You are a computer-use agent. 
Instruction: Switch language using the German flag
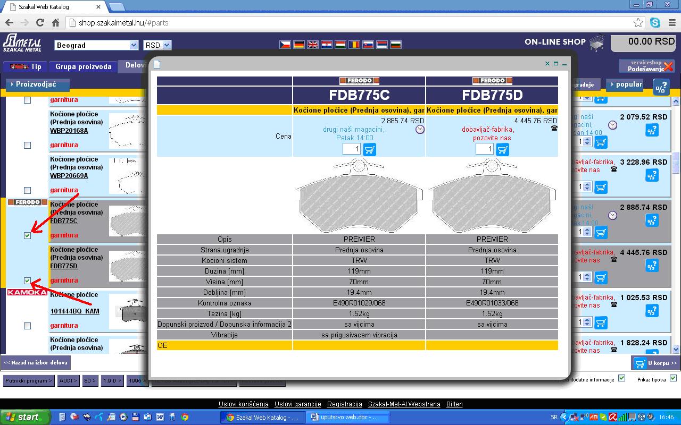tap(299, 45)
